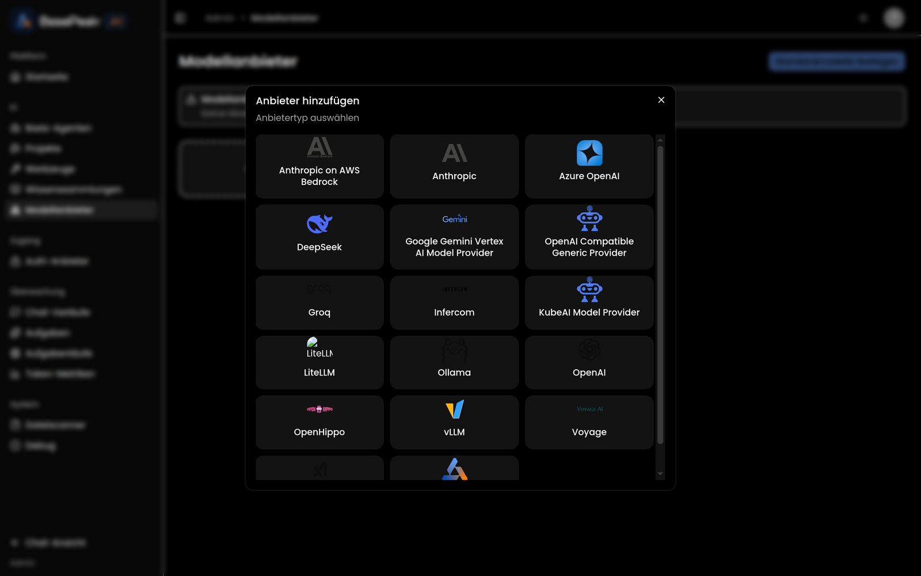Open the user avatar in the background page
Screen dimensions: 921x576
click(x=893, y=18)
